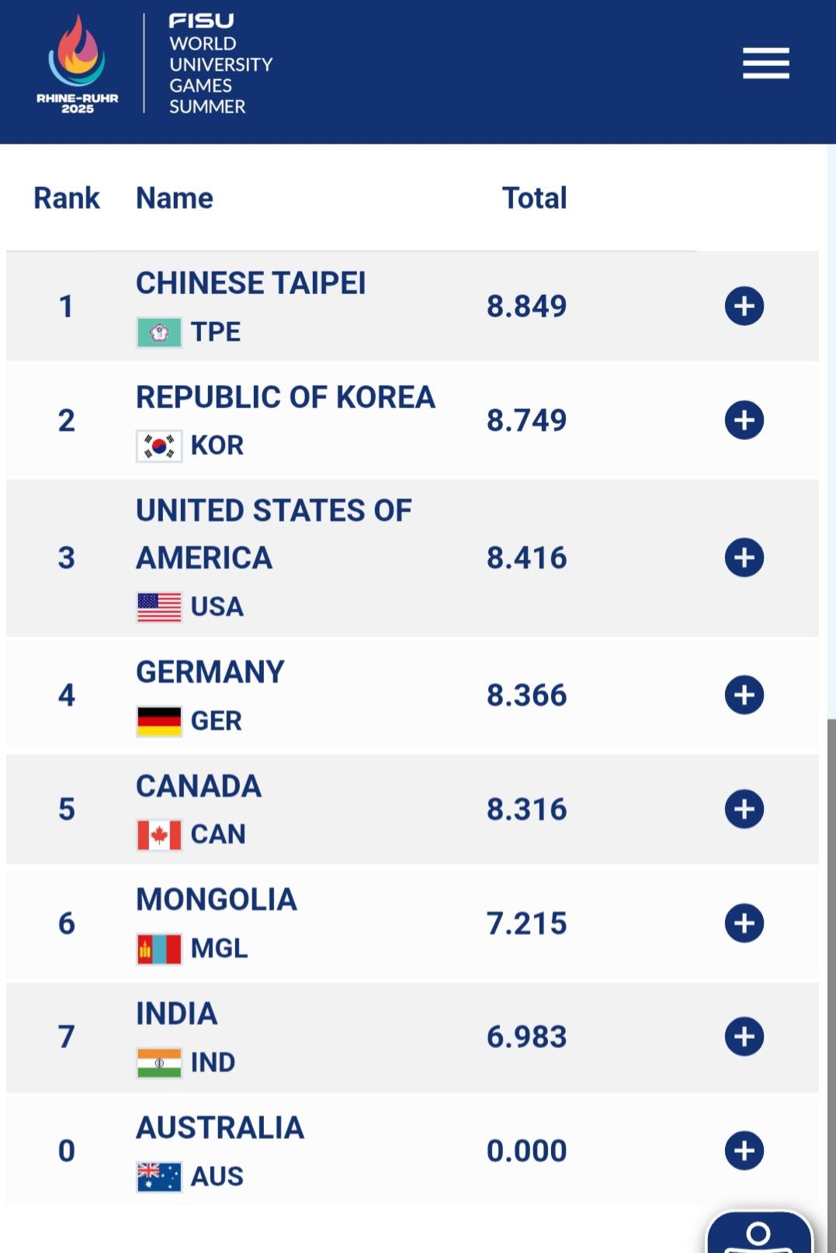This screenshot has width=836, height=1253.
Task: Open the accessibility widget button
Action: point(758,1234)
